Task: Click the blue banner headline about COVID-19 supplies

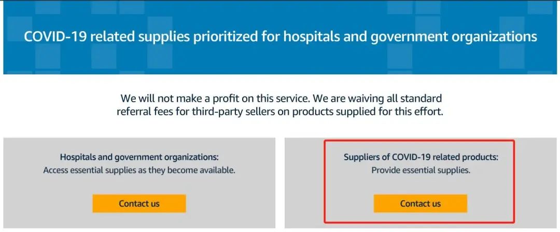Action: [x=280, y=37]
